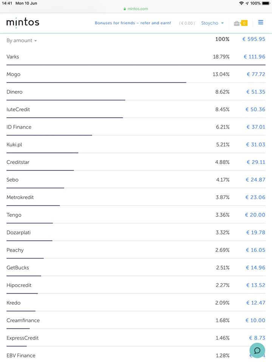The height and width of the screenshot is (362, 272).
Task: Click Bonuses for friends referral link
Action: (133, 23)
